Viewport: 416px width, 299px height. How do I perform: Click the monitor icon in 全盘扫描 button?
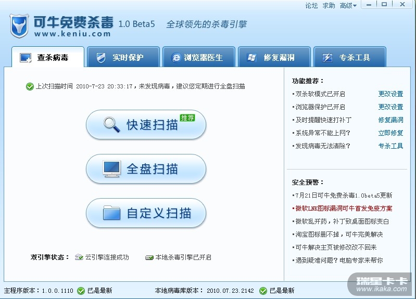point(112,169)
